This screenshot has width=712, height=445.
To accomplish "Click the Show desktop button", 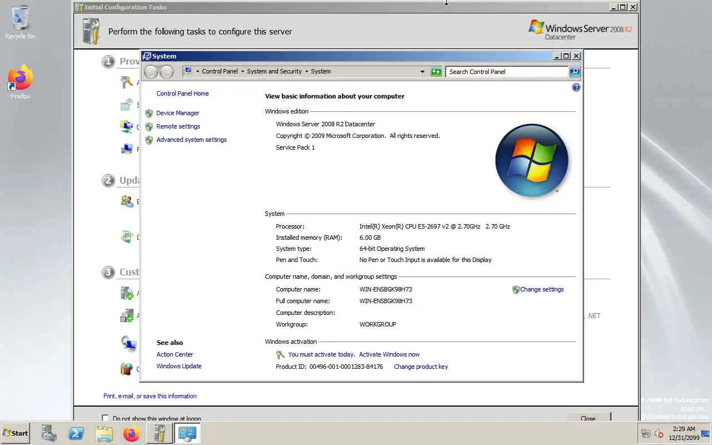I will (705, 433).
